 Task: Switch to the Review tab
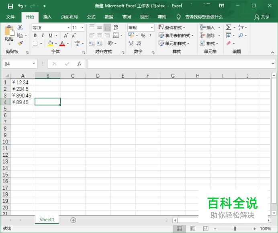pyautogui.click(x=127, y=17)
